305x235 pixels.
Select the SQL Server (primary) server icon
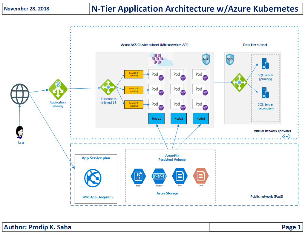[265, 64]
